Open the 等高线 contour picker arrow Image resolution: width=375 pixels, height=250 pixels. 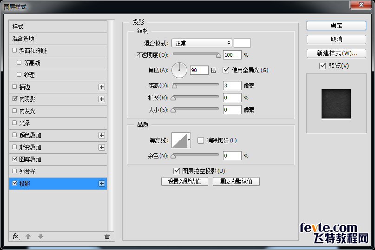coord(189,140)
